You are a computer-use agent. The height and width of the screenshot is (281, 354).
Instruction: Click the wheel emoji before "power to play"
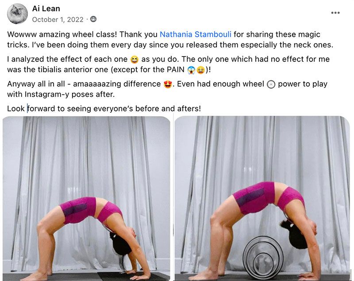(x=271, y=84)
